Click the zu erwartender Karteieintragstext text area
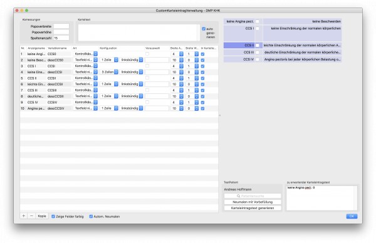 pos(321,198)
